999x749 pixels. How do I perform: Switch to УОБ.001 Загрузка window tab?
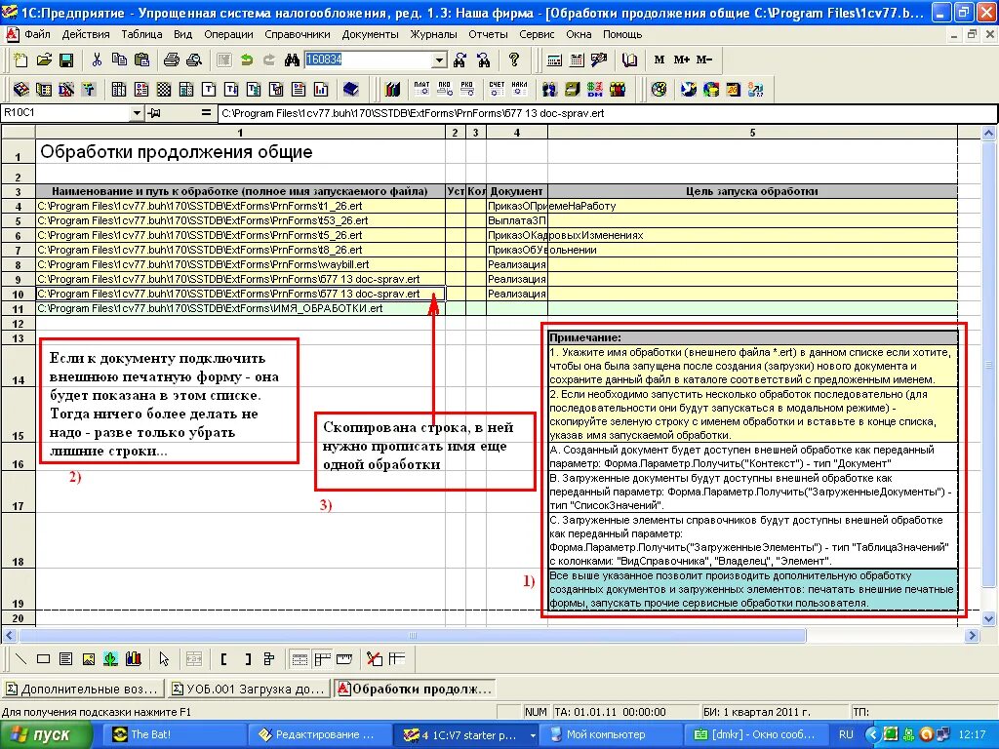pyautogui.click(x=248, y=690)
